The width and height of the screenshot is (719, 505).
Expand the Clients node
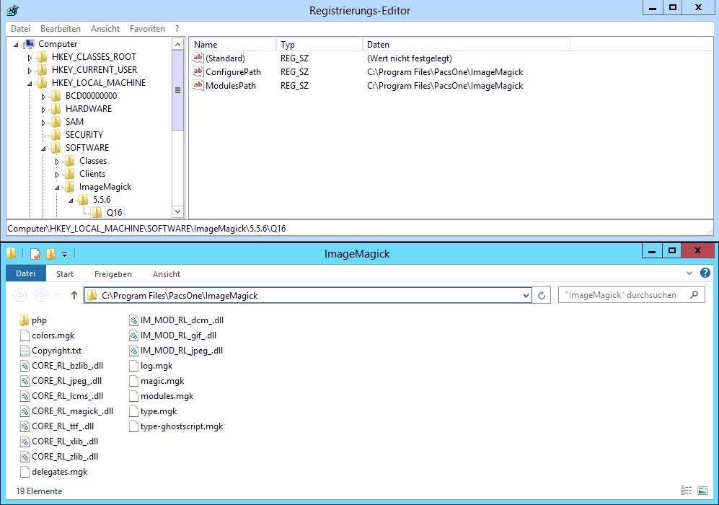(57, 175)
